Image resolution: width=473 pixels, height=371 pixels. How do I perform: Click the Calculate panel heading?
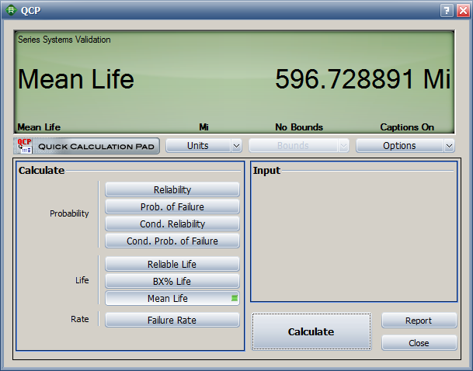(41, 170)
